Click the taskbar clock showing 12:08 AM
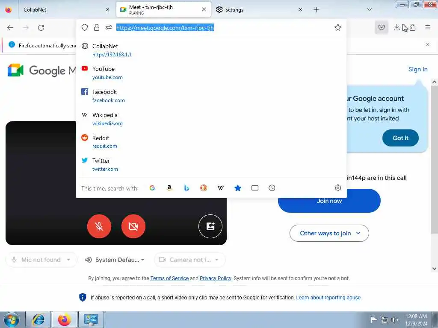 pyautogui.click(x=416, y=319)
